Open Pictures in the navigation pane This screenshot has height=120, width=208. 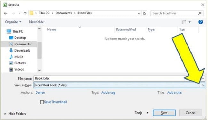(x=20, y=63)
